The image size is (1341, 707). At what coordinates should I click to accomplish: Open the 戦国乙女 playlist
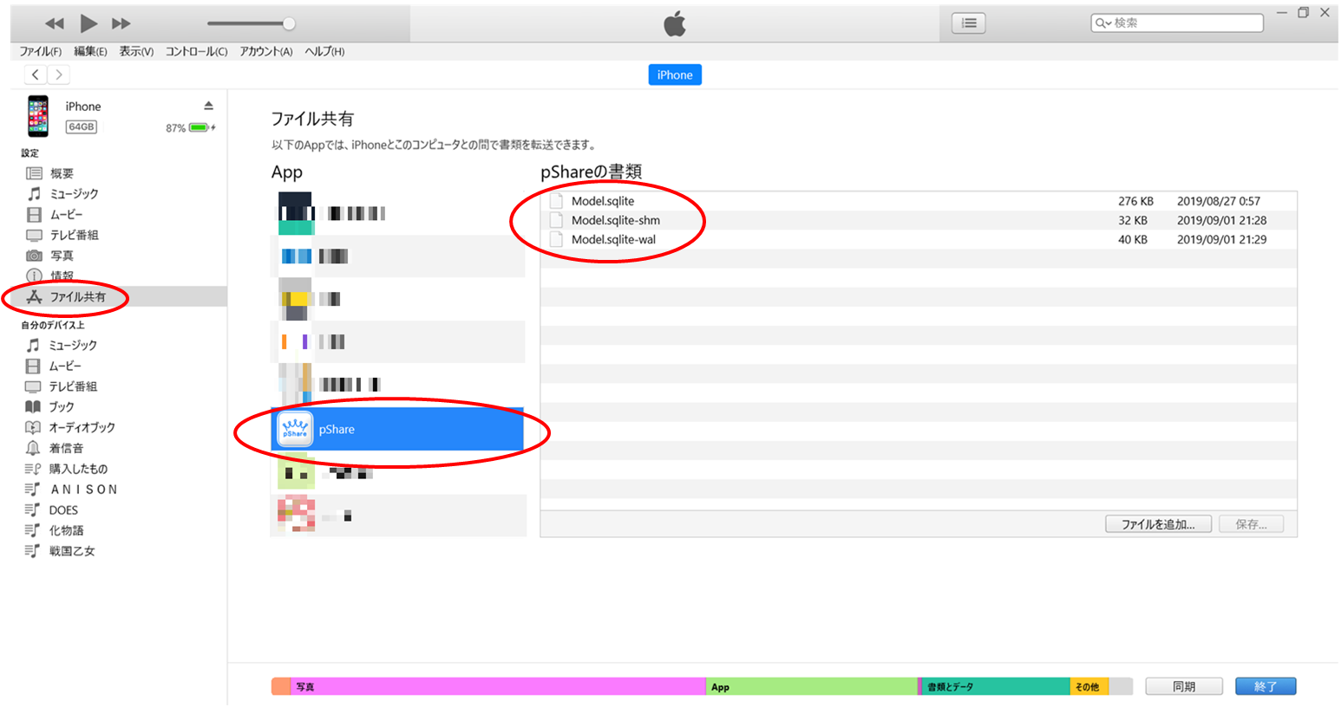click(x=72, y=551)
